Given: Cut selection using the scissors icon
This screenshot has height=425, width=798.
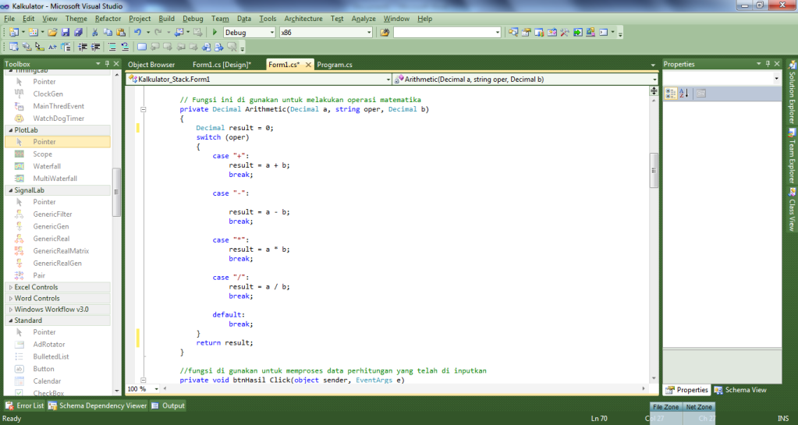Looking at the screenshot, I should [94, 32].
